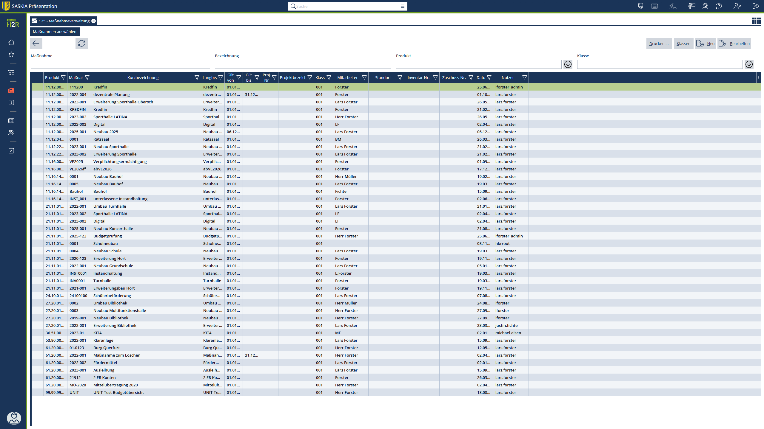Expand the search bar options menu
The width and height of the screenshot is (764, 429).
click(402, 6)
